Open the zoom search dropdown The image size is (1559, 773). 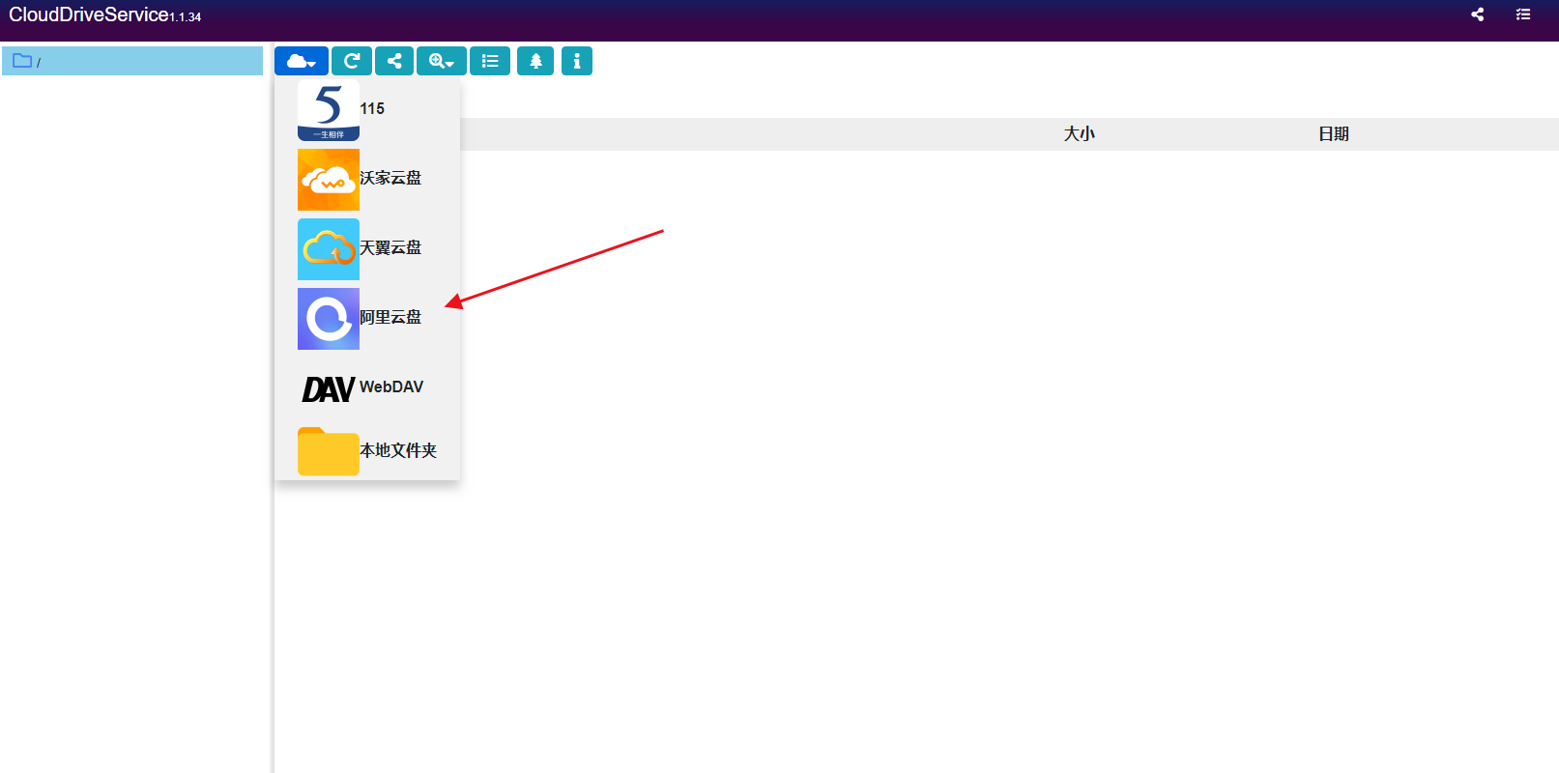point(442,61)
